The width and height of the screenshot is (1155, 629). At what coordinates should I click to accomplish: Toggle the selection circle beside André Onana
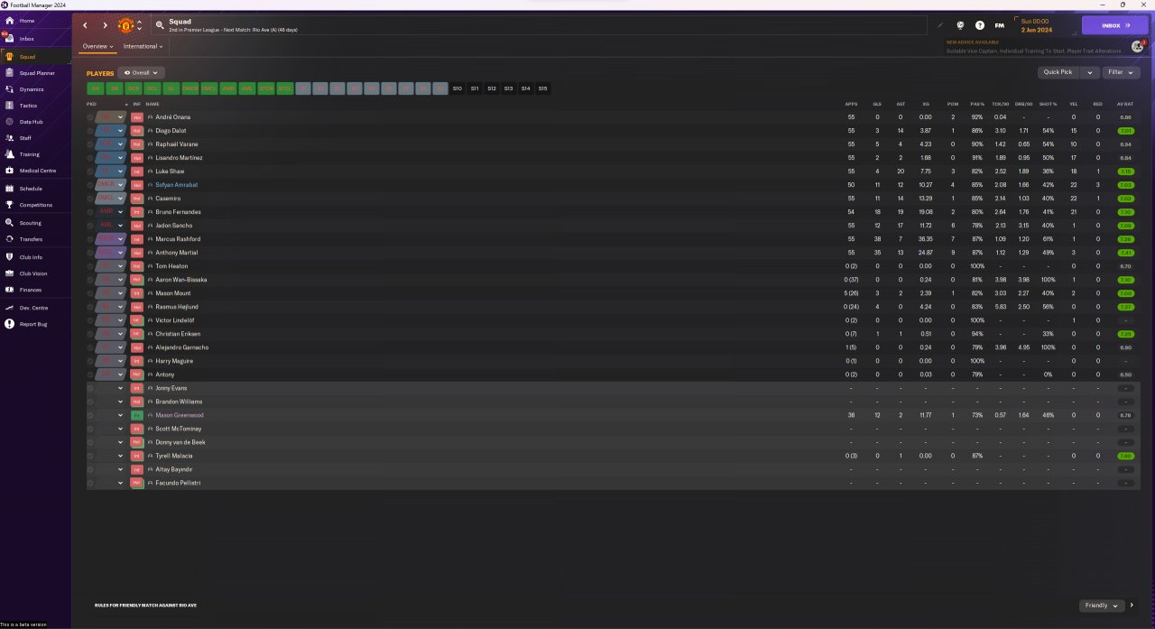click(x=90, y=117)
